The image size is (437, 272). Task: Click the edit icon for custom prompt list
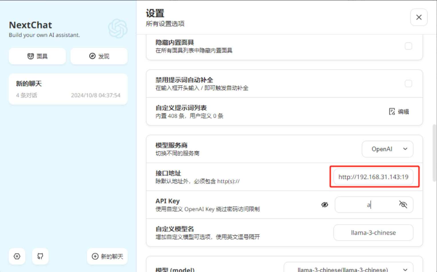pos(392,111)
